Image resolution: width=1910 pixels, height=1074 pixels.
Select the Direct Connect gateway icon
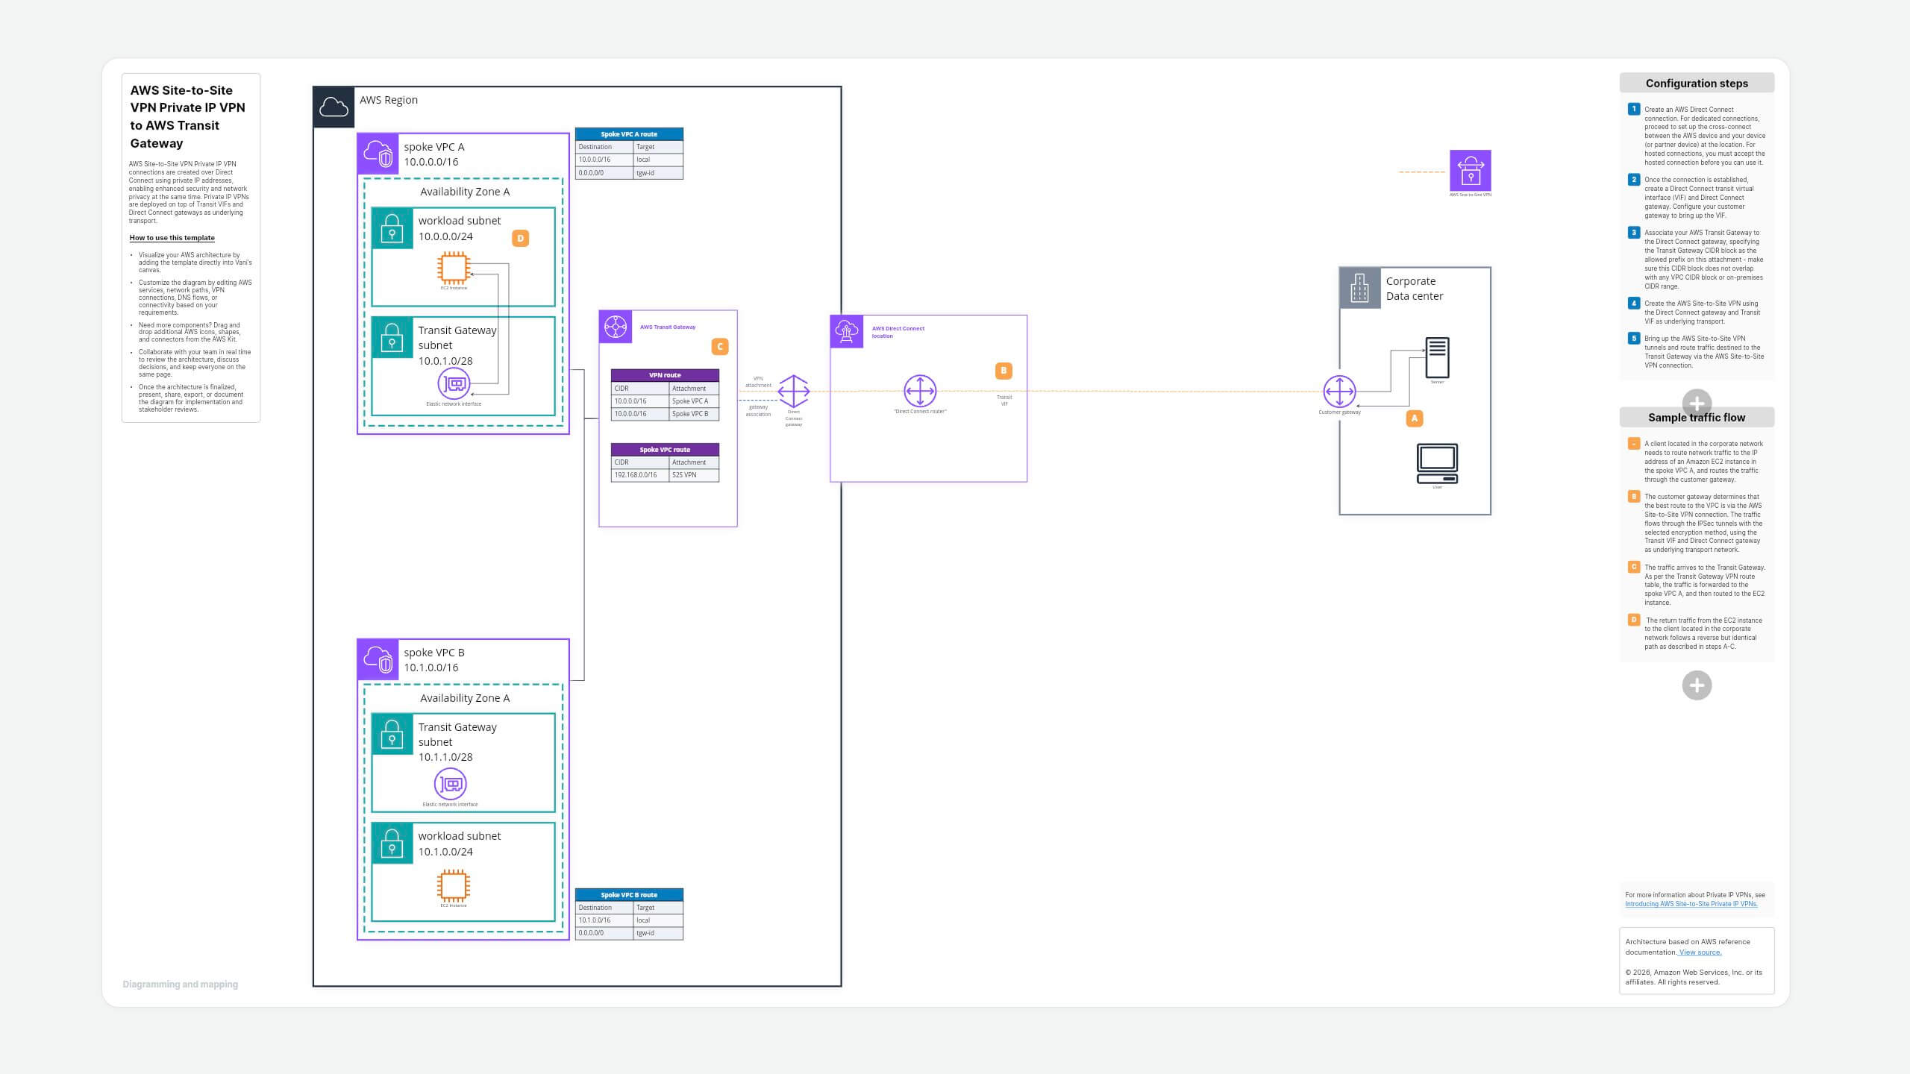pos(793,391)
